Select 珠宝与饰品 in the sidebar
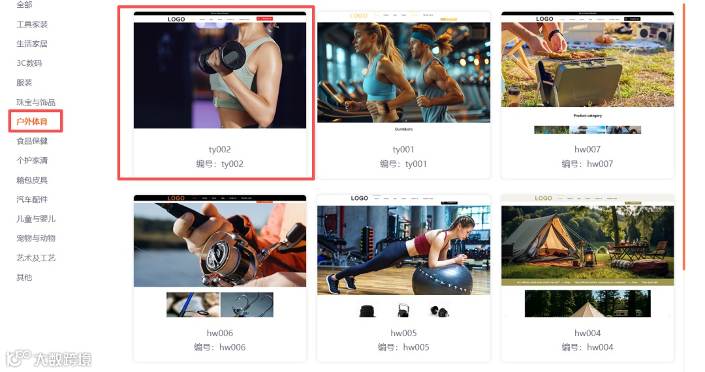 tap(36, 102)
